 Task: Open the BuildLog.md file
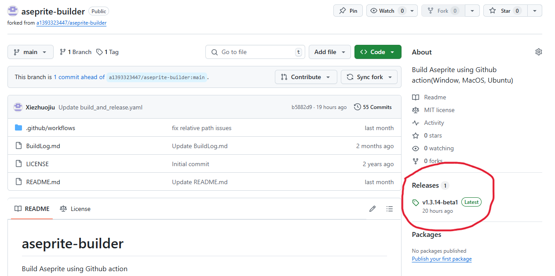(43, 146)
